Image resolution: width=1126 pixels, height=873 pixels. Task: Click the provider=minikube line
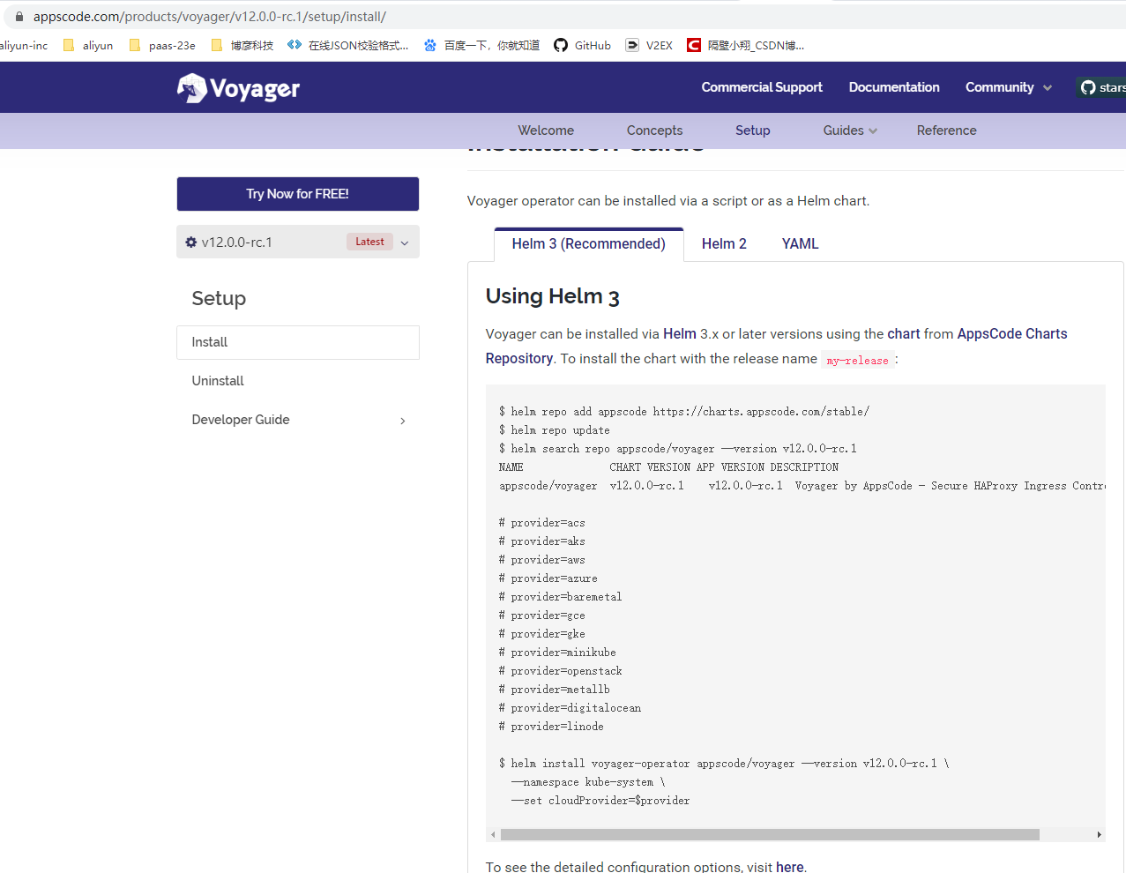click(557, 653)
